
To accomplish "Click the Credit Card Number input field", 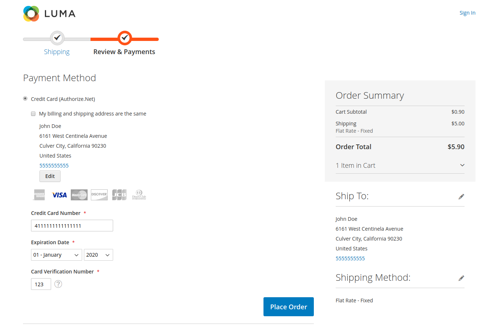I will pyautogui.click(x=72, y=225).
